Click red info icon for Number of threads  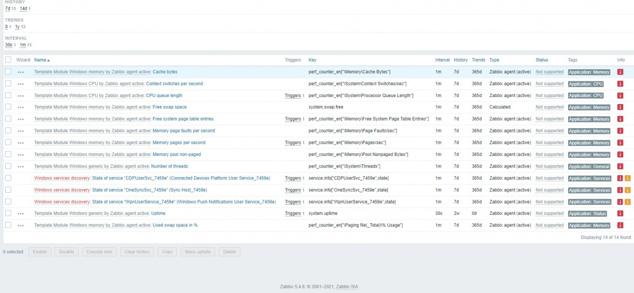click(620, 166)
